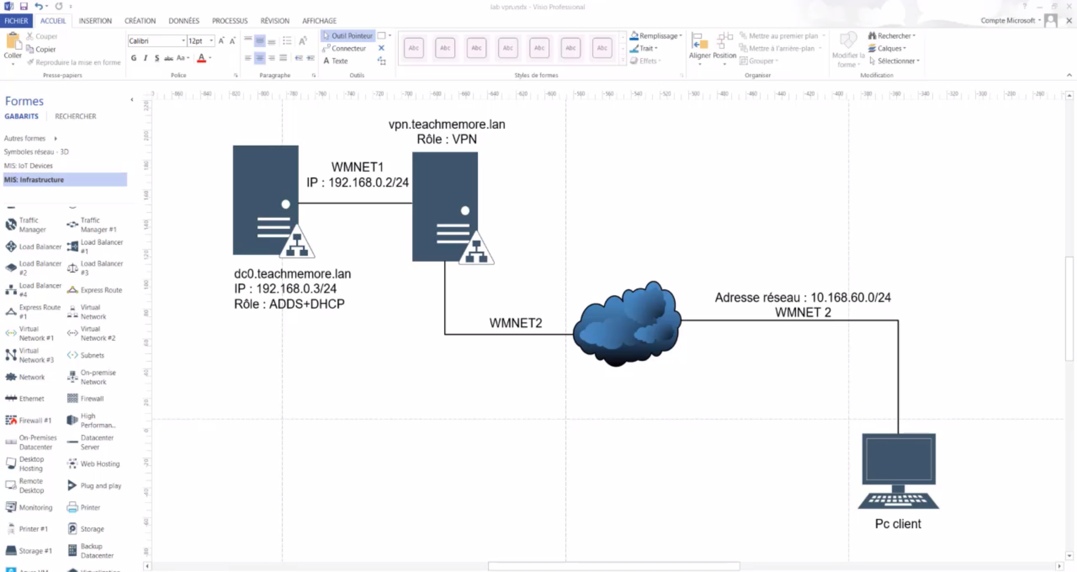Switch to the RECHERCHER stencil pane
1077x572 pixels.
click(x=75, y=116)
